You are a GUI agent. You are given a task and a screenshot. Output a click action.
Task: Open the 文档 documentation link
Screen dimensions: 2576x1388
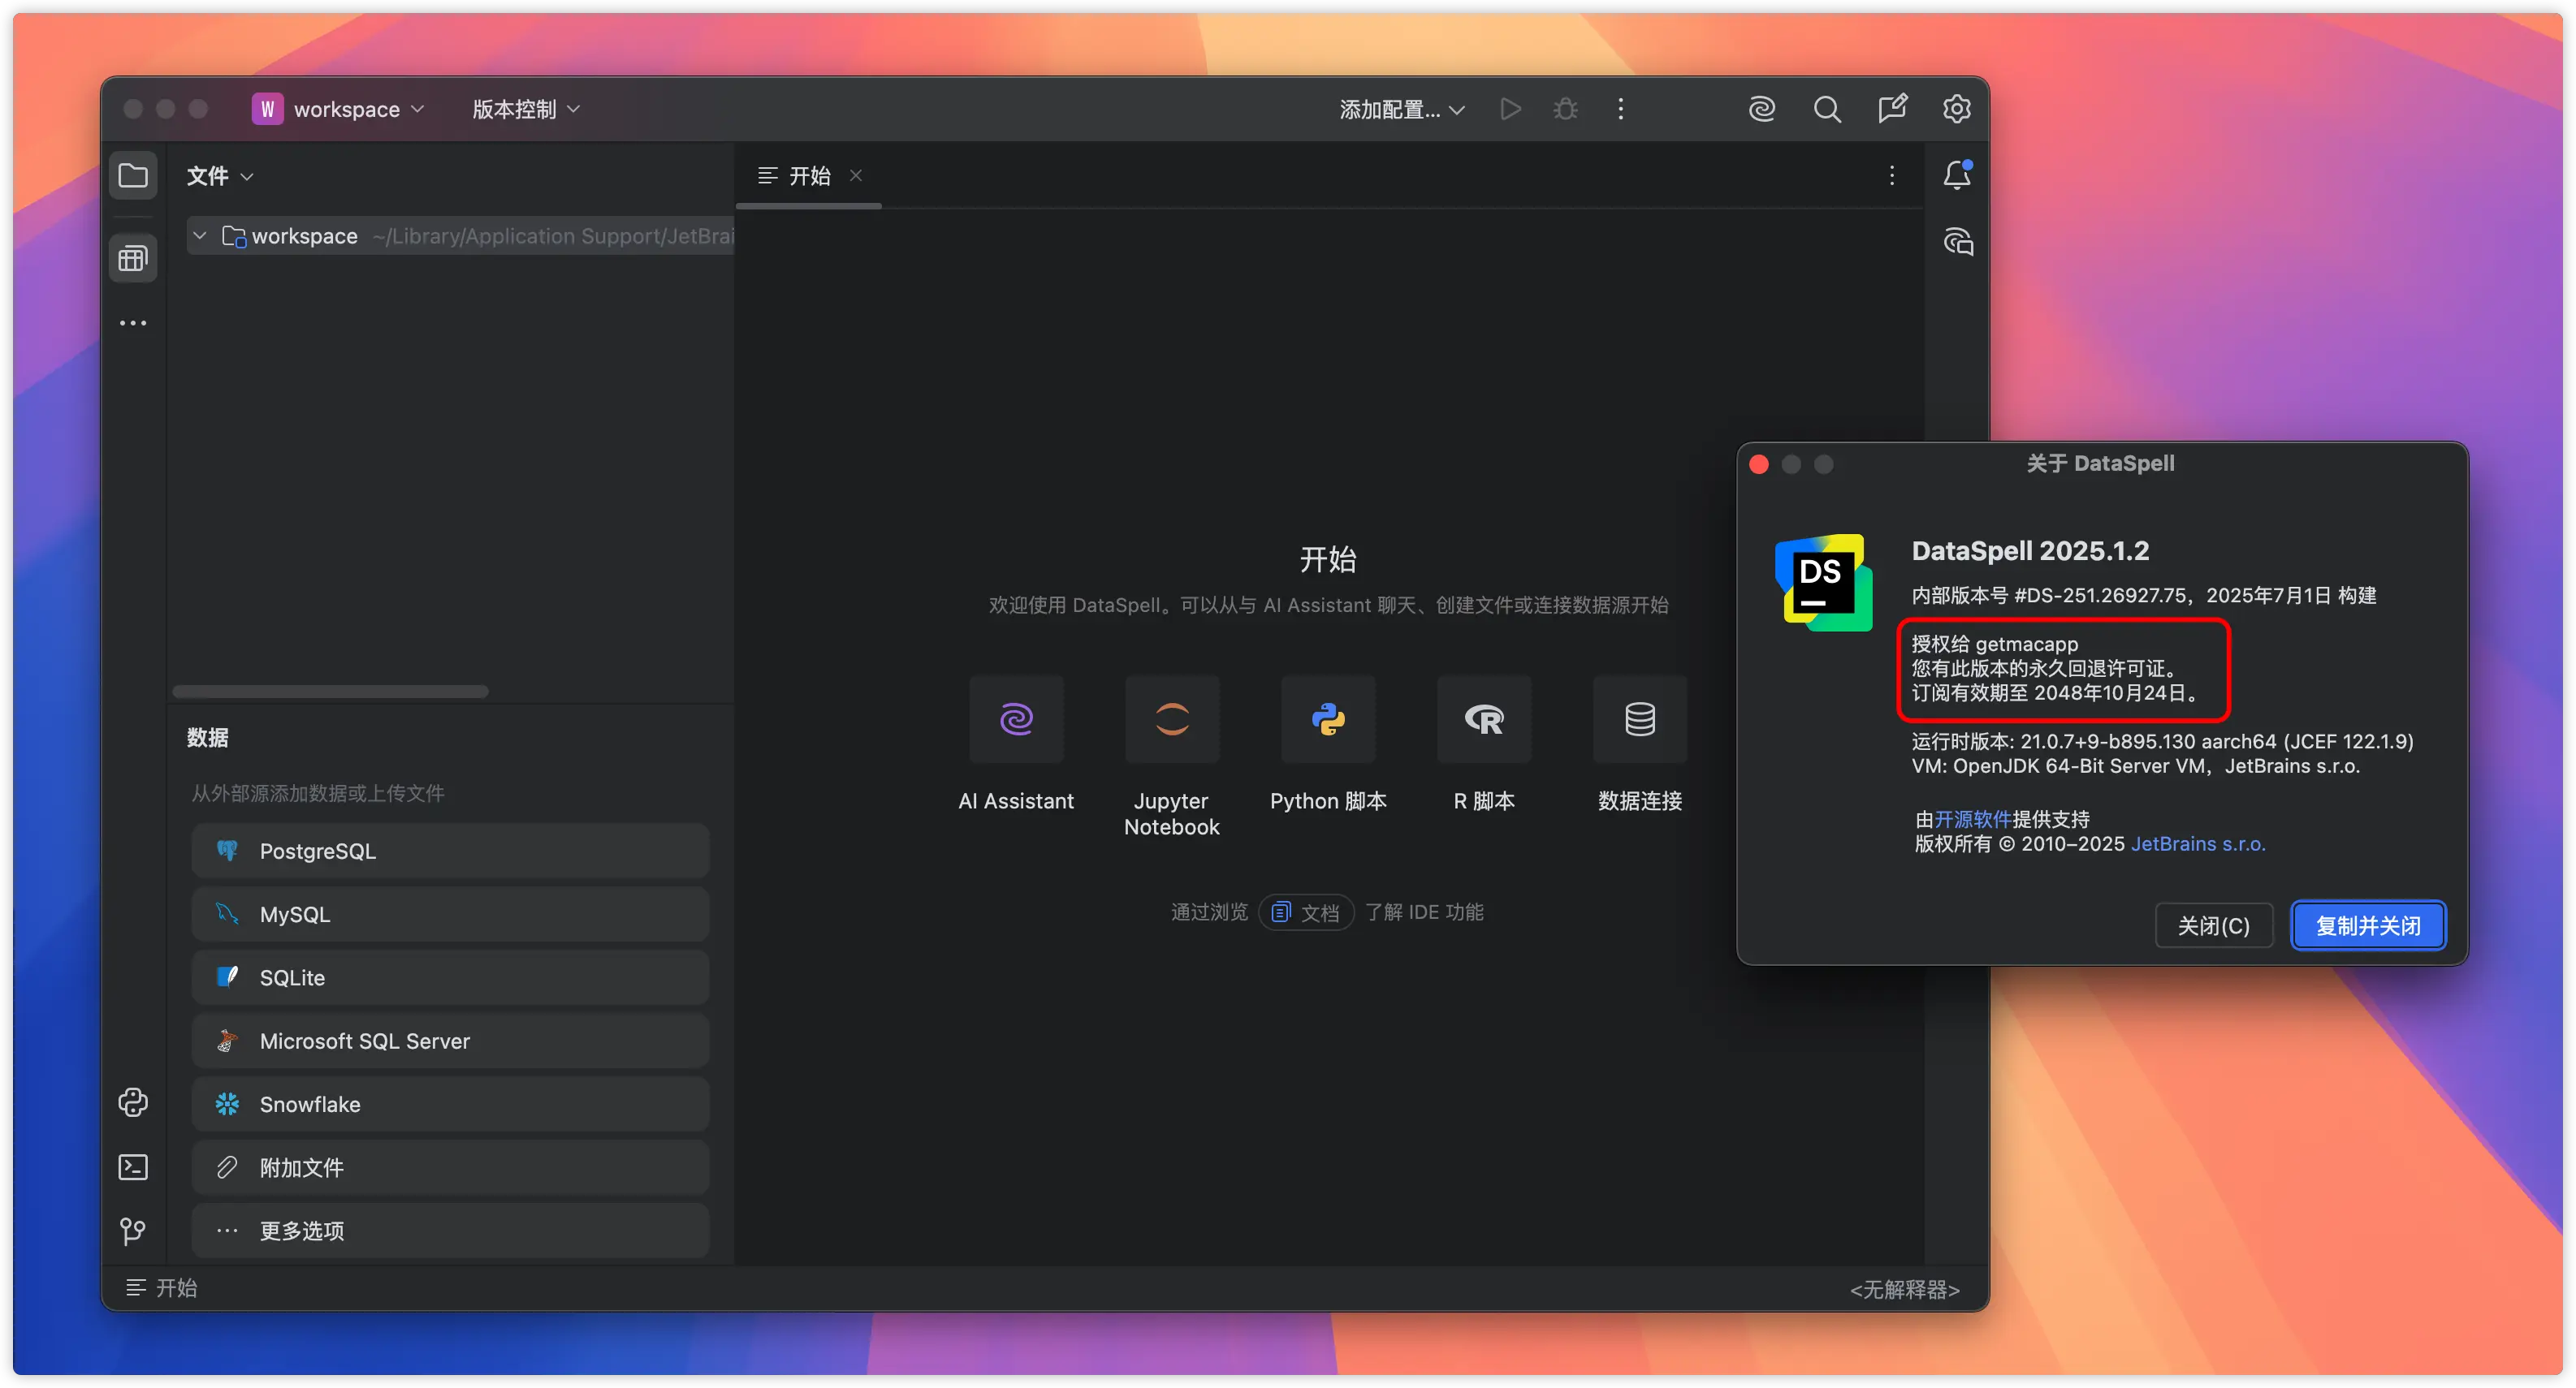(x=1306, y=912)
